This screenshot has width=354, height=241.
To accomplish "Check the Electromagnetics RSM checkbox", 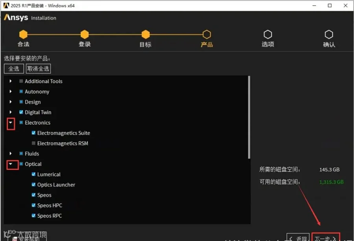I will (x=33, y=143).
